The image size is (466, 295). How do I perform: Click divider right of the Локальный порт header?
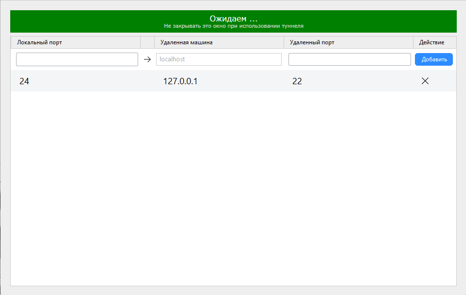click(141, 42)
